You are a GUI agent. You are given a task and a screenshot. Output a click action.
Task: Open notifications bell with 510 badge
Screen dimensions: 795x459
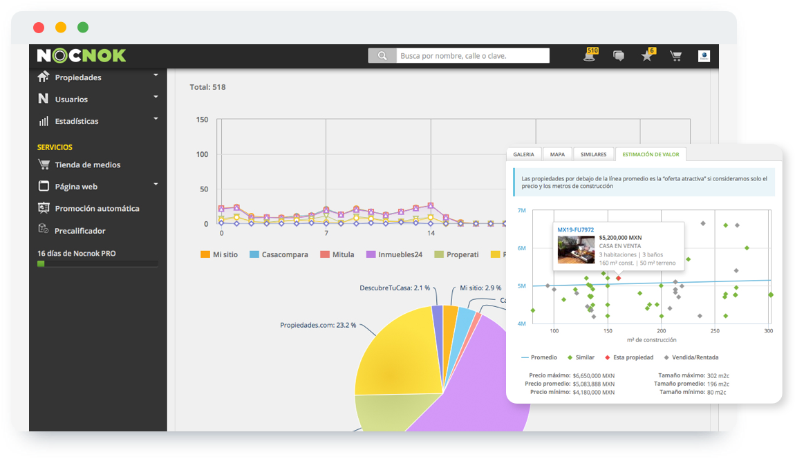[x=590, y=55]
